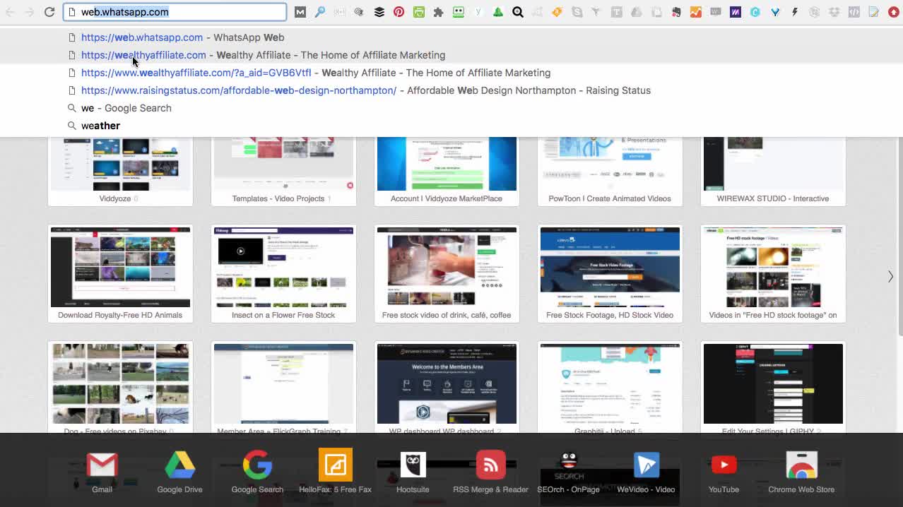The width and height of the screenshot is (903, 507).
Task: Click the notepad pencil extension icon
Action: tap(874, 12)
